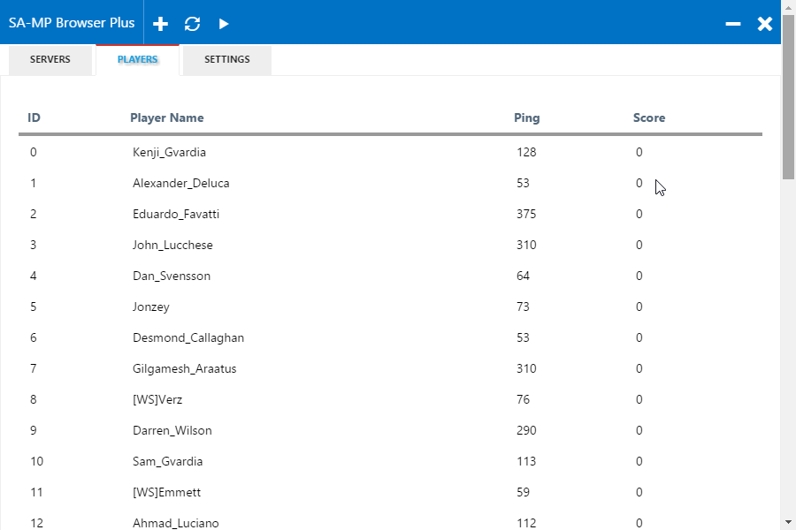The height and width of the screenshot is (530, 796).
Task: Add a new server with plus icon
Action: pos(160,24)
